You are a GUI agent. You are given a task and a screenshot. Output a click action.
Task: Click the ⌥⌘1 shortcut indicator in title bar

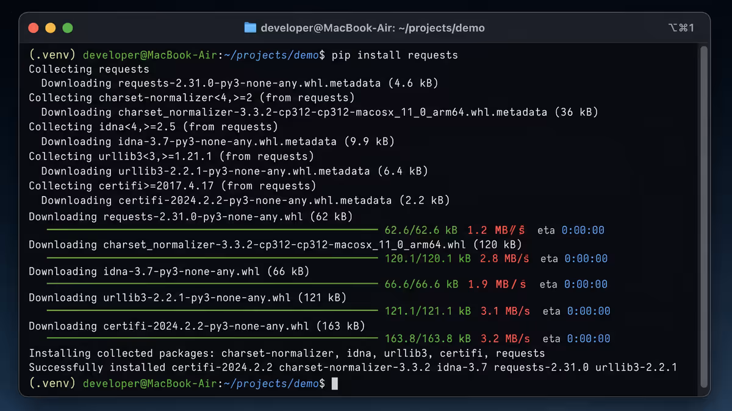(681, 27)
